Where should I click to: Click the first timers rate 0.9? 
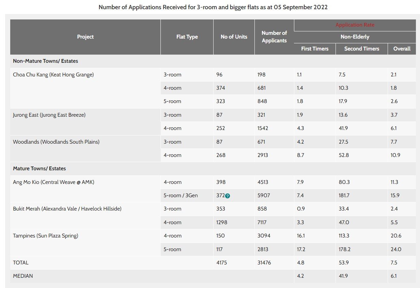click(x=300, y=209)
